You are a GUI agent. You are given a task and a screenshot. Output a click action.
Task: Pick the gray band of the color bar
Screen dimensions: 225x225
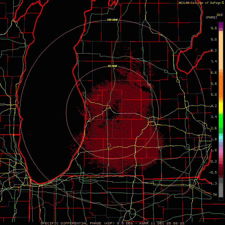(x=221, y=188)
